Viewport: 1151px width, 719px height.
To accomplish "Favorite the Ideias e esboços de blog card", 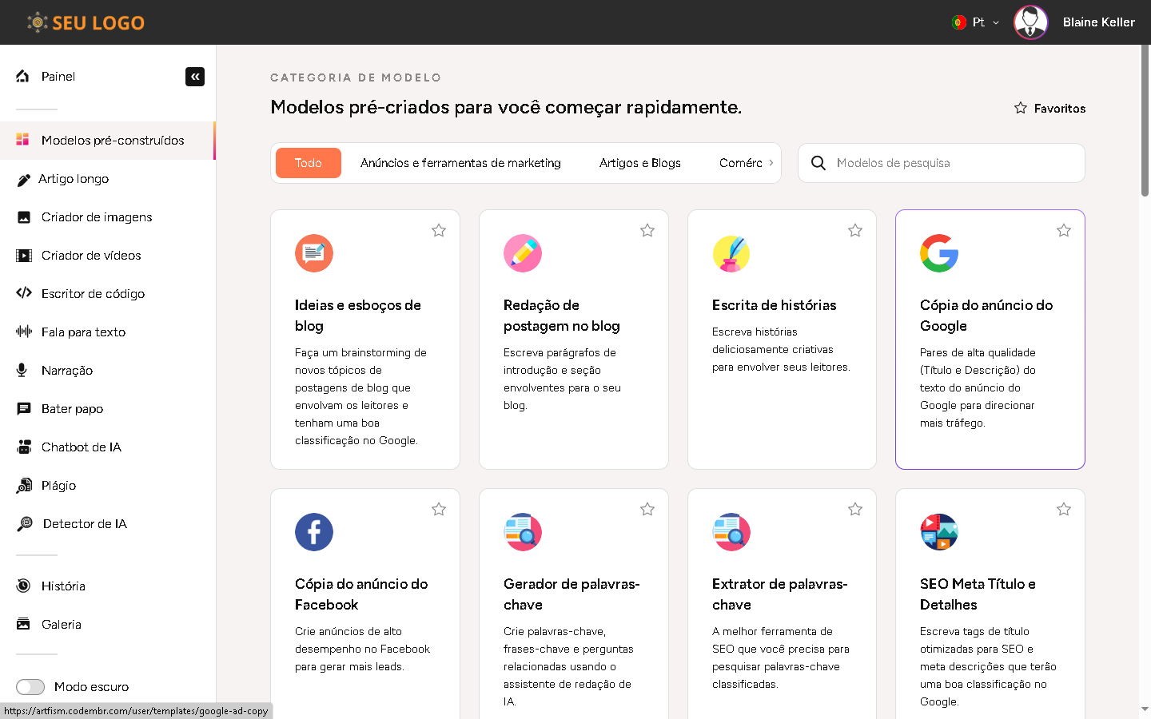I will tap(439, 231).
